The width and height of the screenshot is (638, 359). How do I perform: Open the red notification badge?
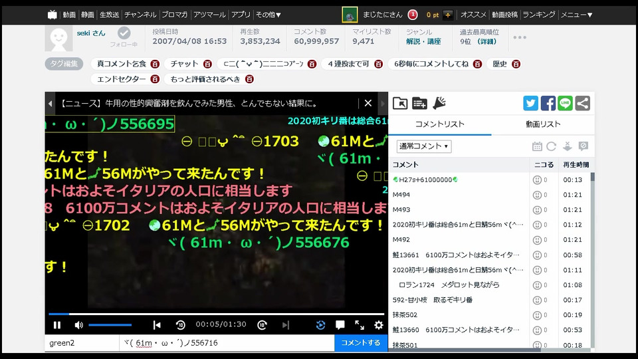tap(413, 15)
